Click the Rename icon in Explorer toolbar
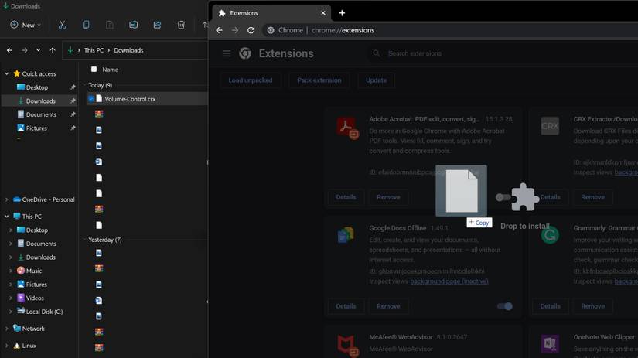 [134, 25]
